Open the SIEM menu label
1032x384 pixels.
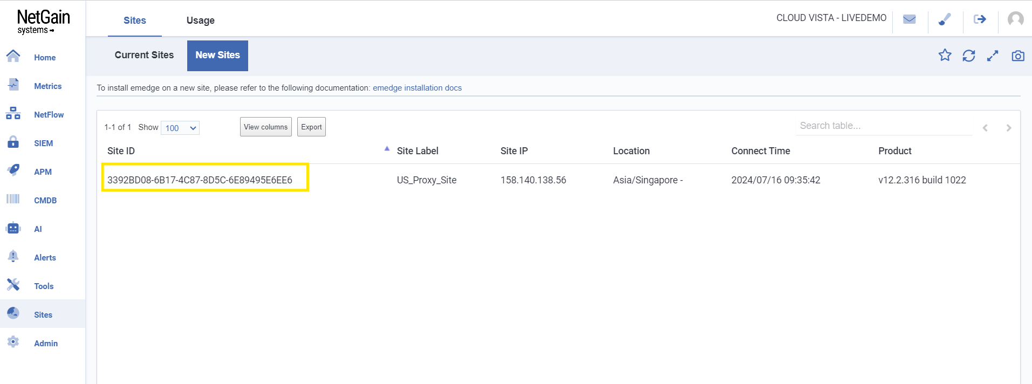44,143
